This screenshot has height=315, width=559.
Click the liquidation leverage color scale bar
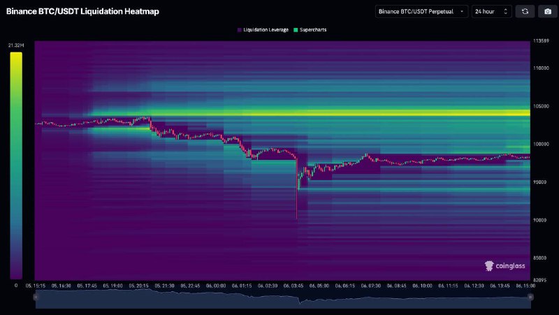pyautogui.click(x=16, y=166)
